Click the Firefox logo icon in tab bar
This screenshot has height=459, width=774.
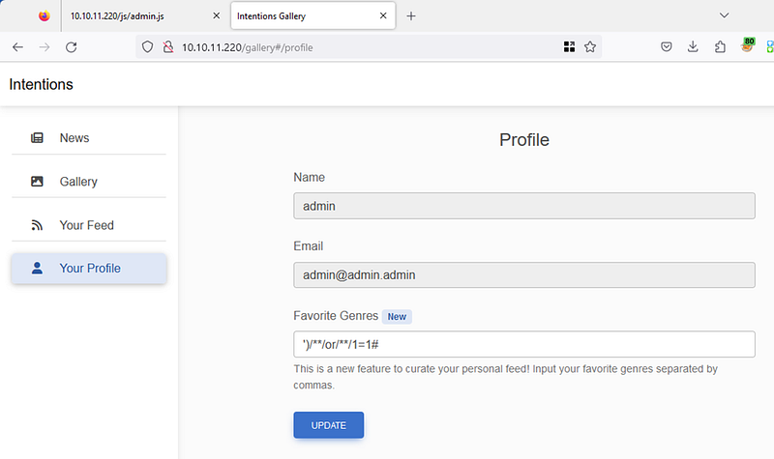44,15
